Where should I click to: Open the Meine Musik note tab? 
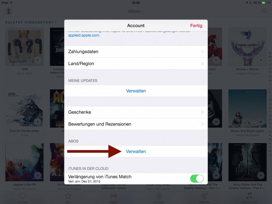click(249, 196)
